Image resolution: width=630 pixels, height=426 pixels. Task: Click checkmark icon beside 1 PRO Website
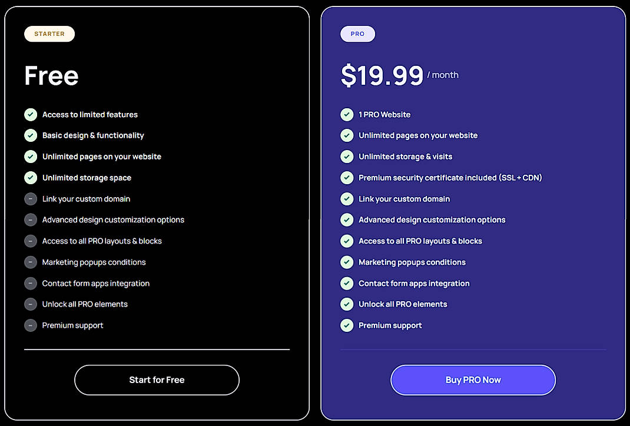point(347,115)
